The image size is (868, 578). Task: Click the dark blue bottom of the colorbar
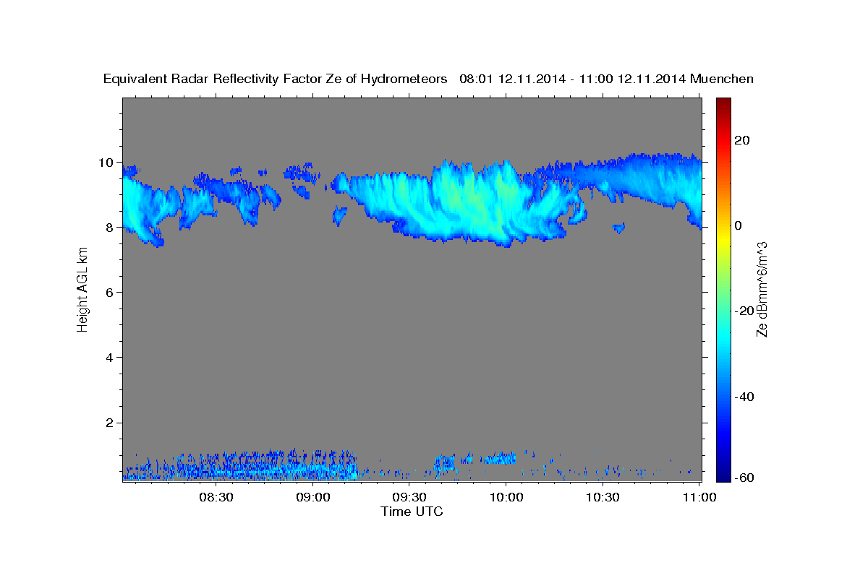[723, 474]
